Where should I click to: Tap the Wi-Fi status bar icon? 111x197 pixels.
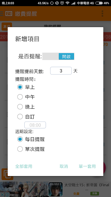point(68,3)
